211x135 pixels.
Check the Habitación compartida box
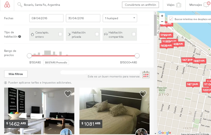(x=134, y=34)
